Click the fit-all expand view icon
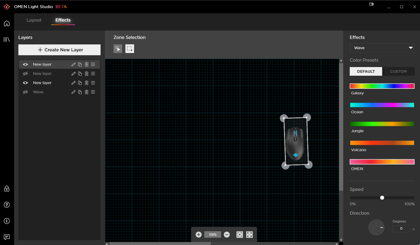420x245 pixels. (249, 234)
